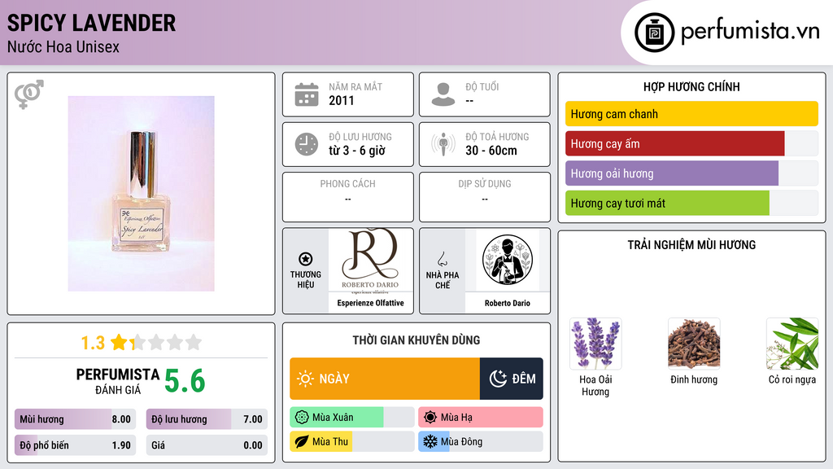
Task: Click the Độ lưu hương 7.00 score bar
Action: coord(207,419)
